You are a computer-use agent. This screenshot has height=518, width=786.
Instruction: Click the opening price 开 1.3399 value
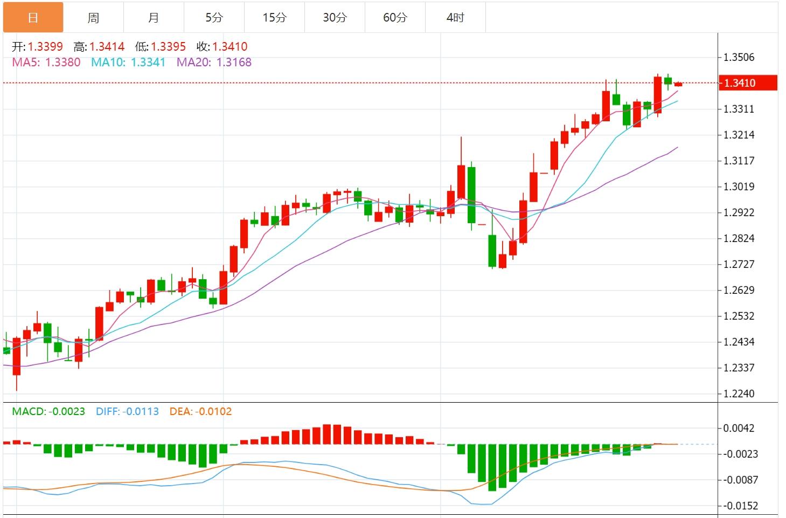click(x=45, y=47)
